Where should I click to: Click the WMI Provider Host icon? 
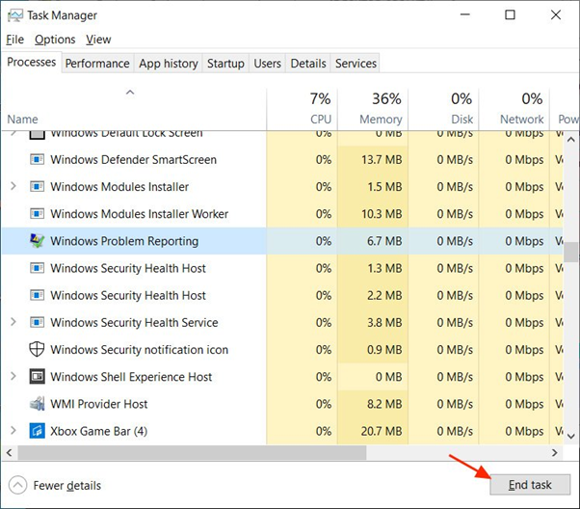(x=37, y=404)
